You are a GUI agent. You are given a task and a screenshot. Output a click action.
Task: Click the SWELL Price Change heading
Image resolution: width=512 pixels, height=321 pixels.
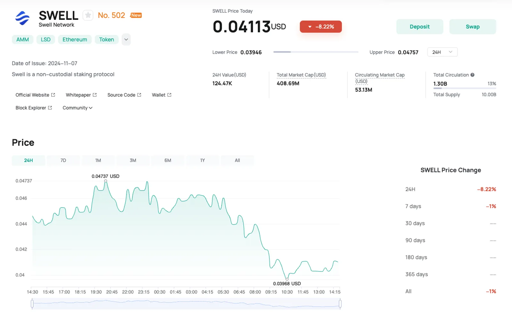coord(451,170)
